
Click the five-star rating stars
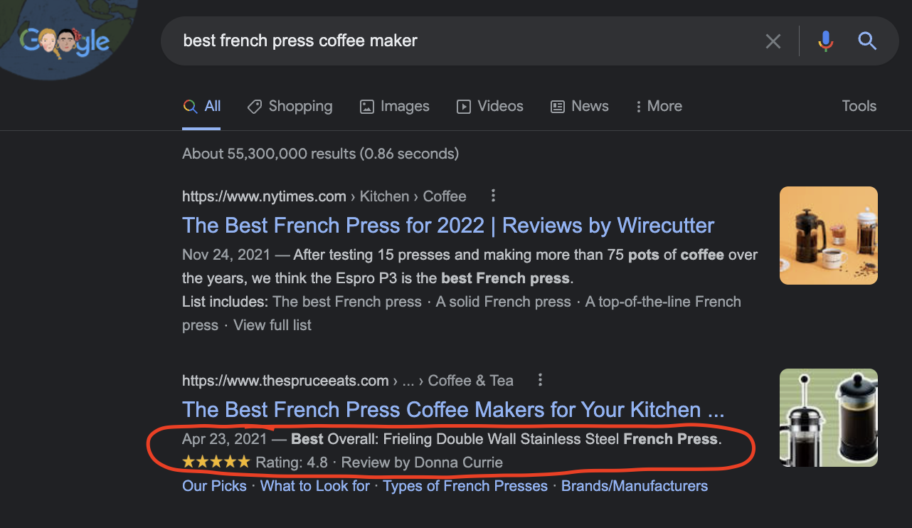point(216,462)
